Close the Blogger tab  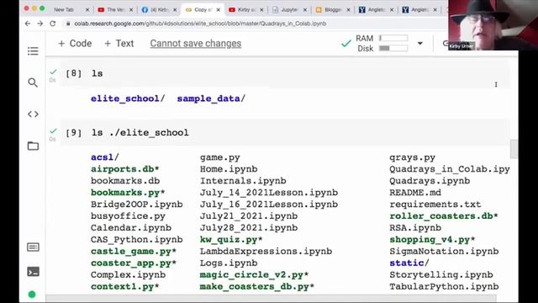(348, 10)
